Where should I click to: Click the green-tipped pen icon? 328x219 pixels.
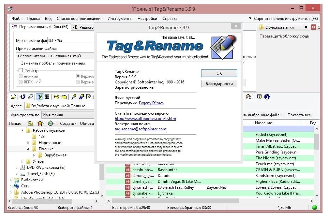[74, 97]
